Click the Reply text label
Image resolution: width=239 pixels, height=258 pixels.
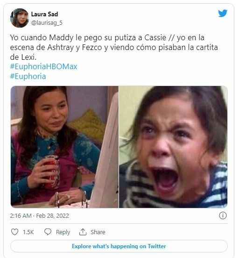63,232
